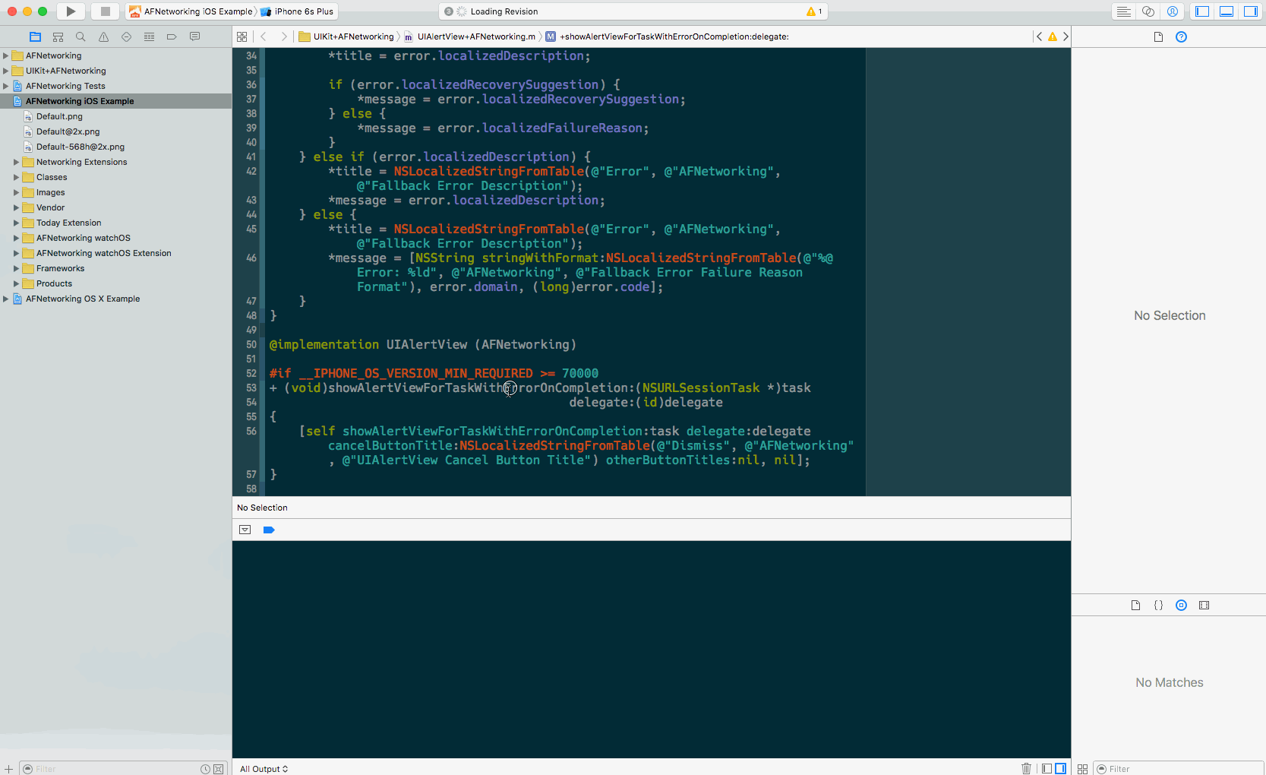Hide the Navigator panel
Screen dimensions: 1266x775
tap(1202, 11)
